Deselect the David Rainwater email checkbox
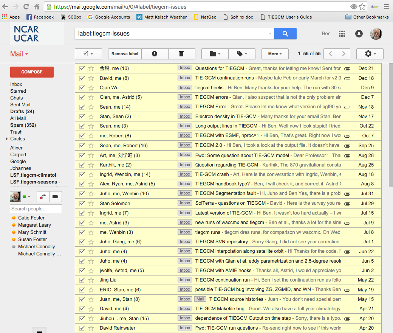The image size is (393, 333). 82,328
